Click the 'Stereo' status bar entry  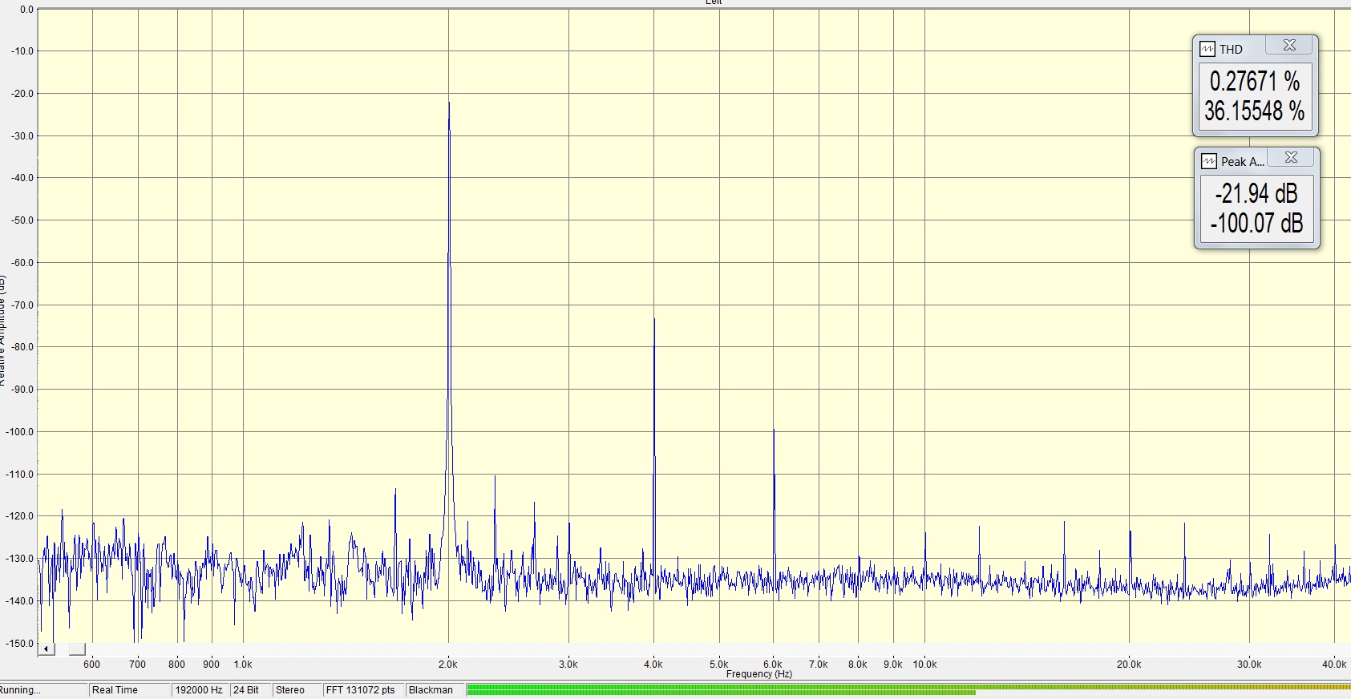pos(296,690)
